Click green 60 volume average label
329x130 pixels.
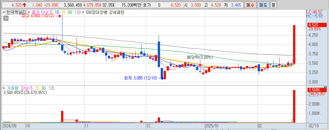tap(44, 88)
